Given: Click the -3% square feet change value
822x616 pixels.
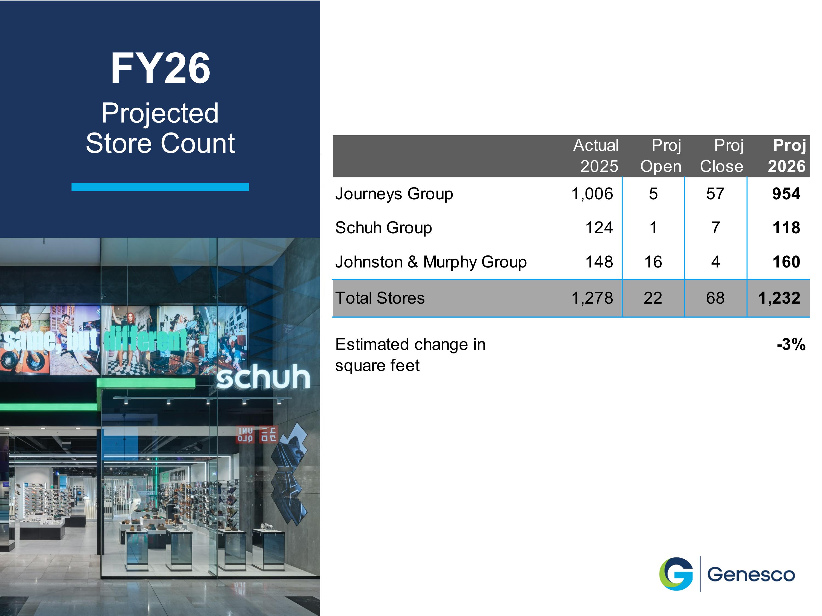Looking at the screenshot, I should tap(791, 344).
